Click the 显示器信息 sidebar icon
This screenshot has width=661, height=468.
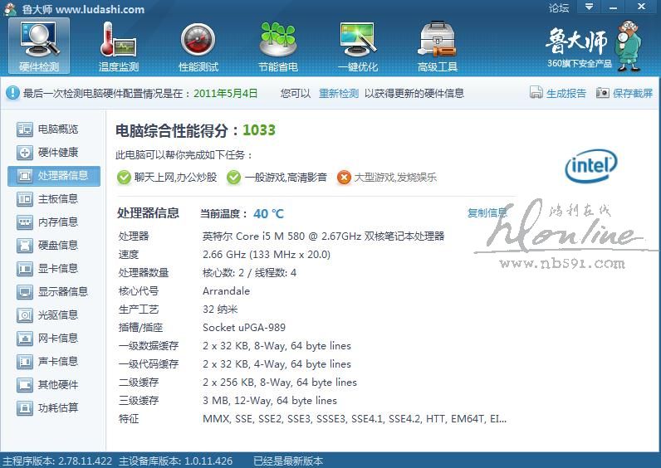pyautogui.click(x=24, y=291)
